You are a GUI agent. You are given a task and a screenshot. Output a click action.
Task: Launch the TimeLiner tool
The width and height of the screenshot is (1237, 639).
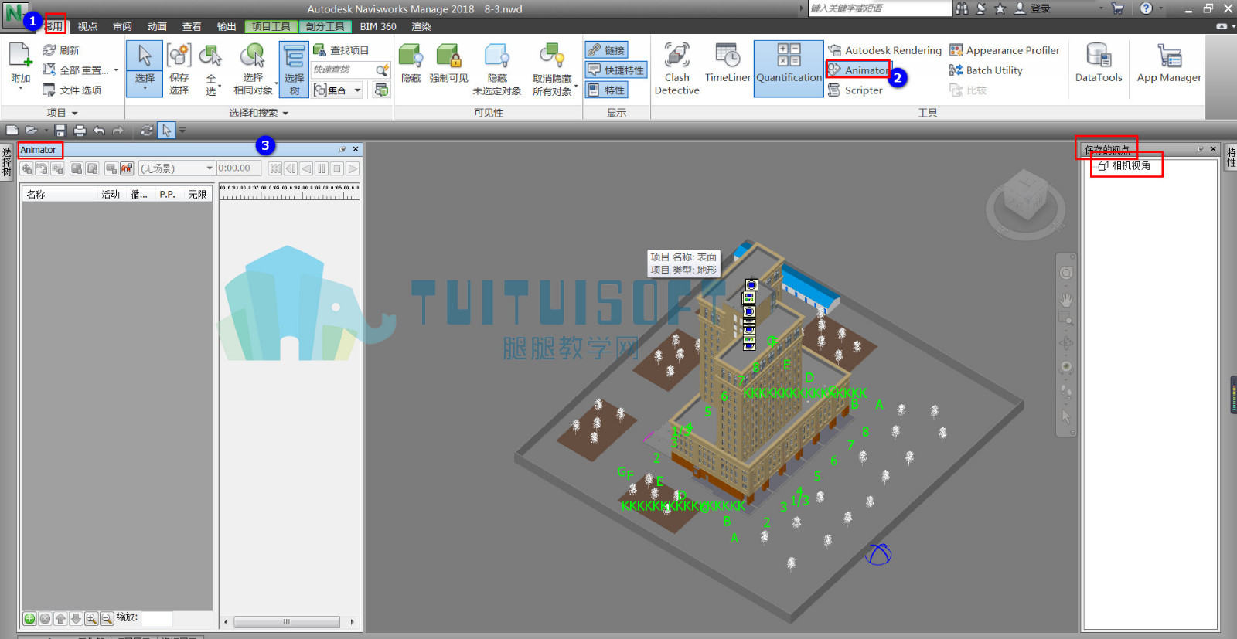point(728,63)
